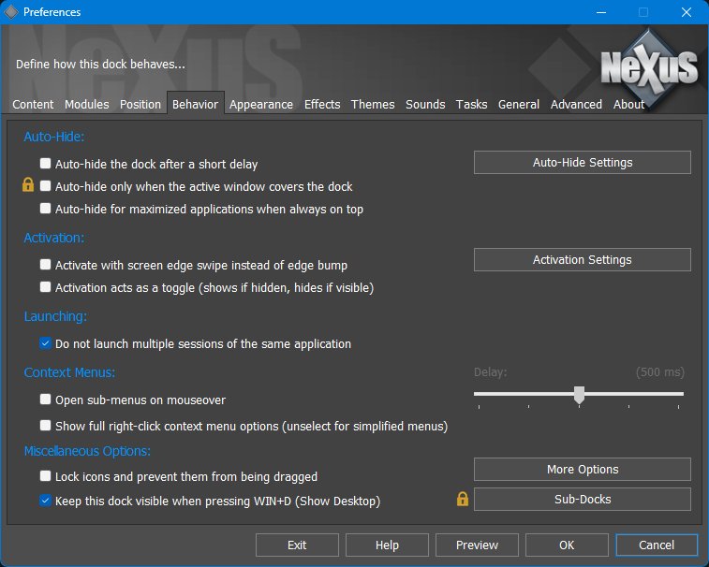Viewport: 709px width, 567px height.
Task: Check auto-hide for maximized applications option
Action: pyautogui.click(x=45, y=209)
